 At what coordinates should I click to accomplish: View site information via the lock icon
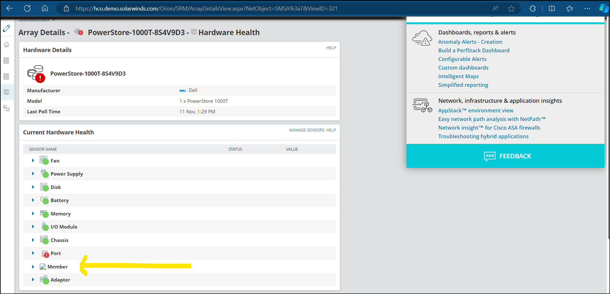(x=66, y=9)
